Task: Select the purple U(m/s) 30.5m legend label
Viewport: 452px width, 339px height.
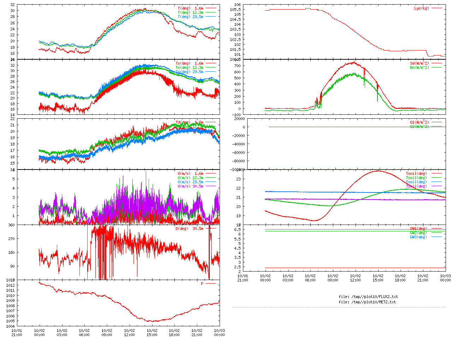Action: [x=190, y=186]
